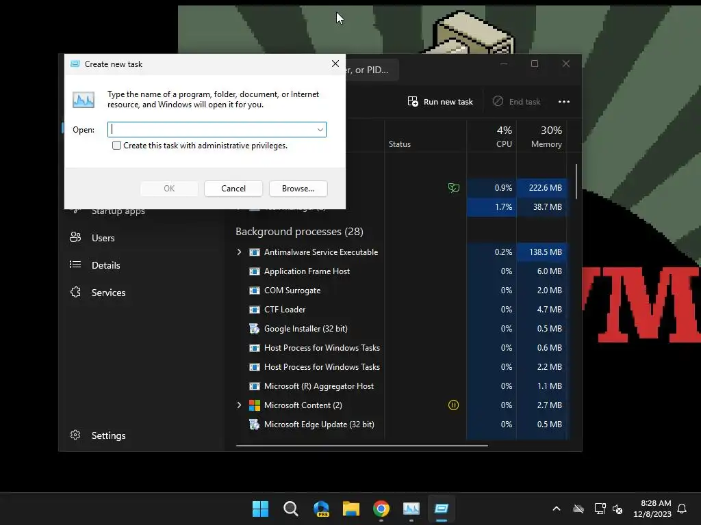Screen dimensions: 701x525
Task: Click the green efficiency mode leaf icon
Action: point(453,188)
